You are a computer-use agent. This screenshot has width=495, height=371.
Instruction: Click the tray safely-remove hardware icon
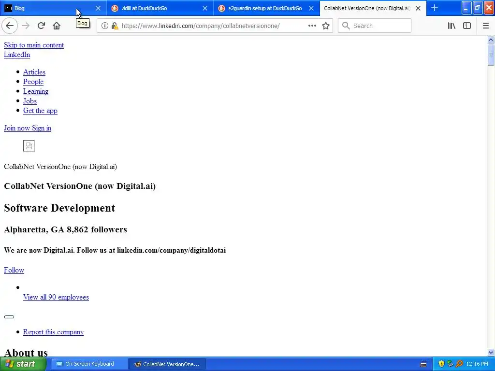[450, 364]
